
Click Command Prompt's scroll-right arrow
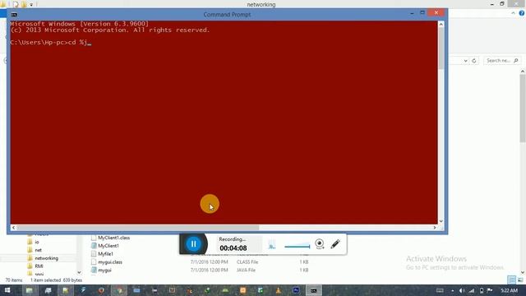(435, 228)
